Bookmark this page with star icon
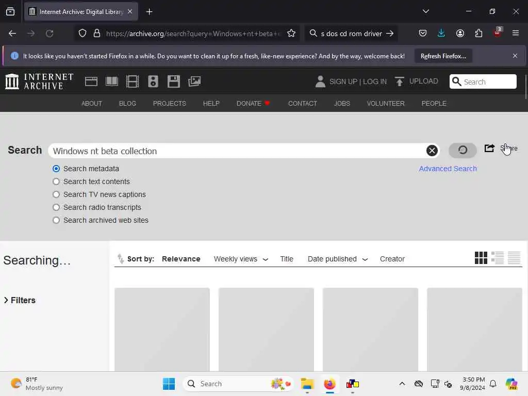 tap(291, 34)
